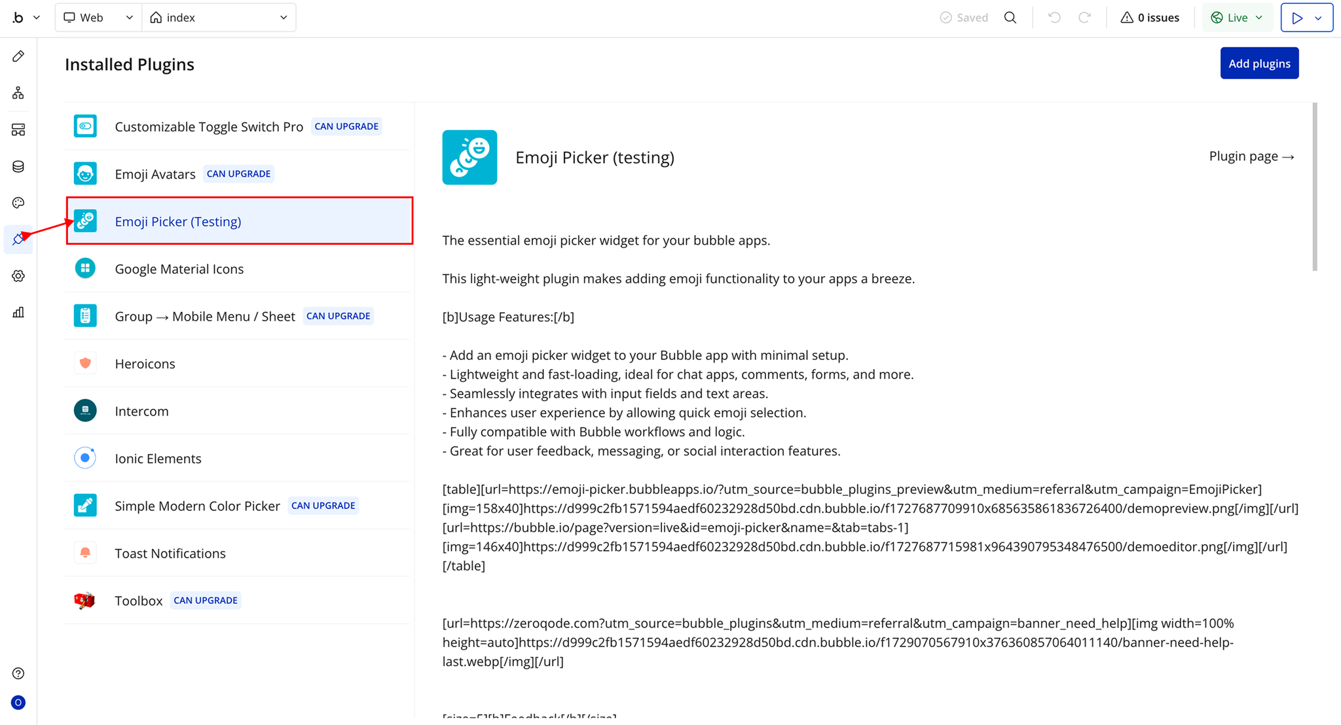The height and width of the screenshot is (725, 1341).
Task: Open the Workflow tab in sidebar
Action: 18,93
